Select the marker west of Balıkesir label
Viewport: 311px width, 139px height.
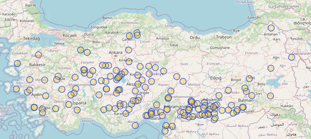click(x=17, y=63)
